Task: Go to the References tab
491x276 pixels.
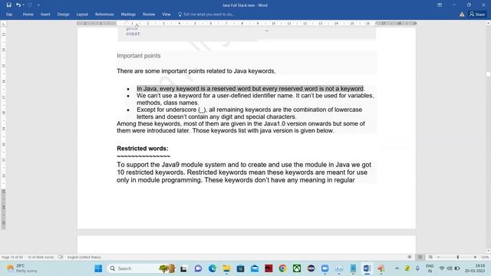Action: coord(104,15)
